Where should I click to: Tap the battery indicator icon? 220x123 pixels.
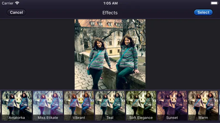tap(214, 3)
